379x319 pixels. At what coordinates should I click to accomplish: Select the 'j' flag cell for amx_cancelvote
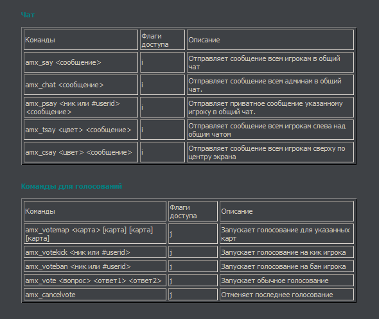pos(193,295)
